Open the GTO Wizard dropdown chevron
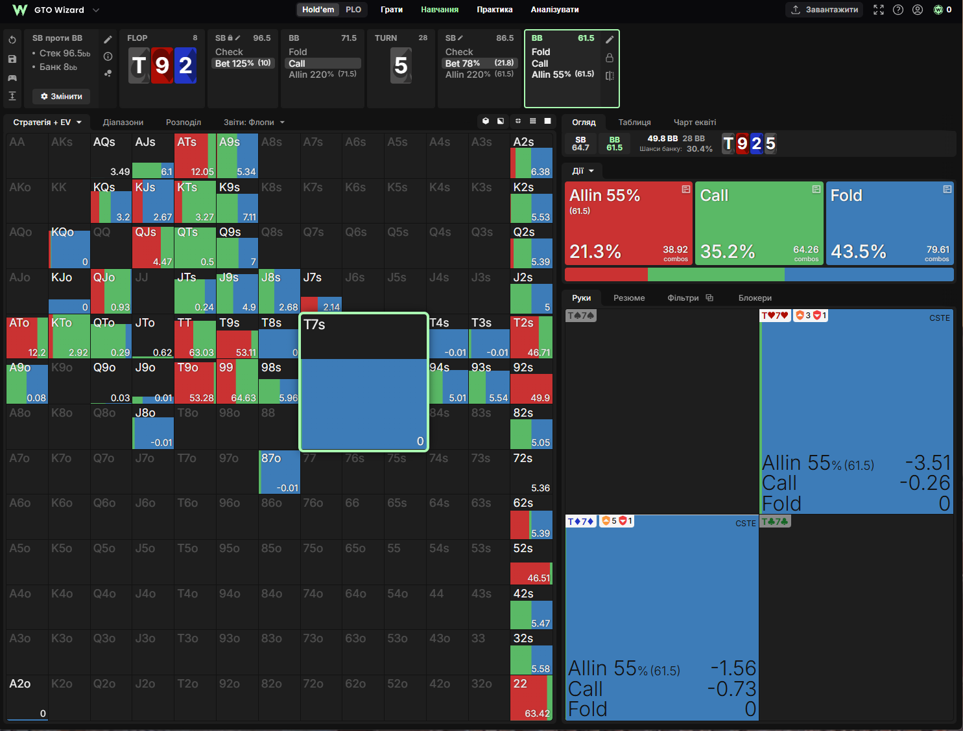The width and height of the screenshot is (963, 731). (96, 10)
